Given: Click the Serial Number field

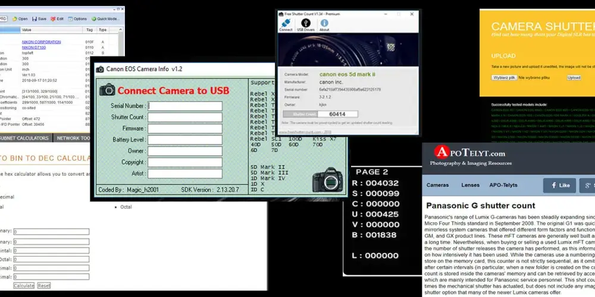Looking at the screenshot, I should [185, 106].
